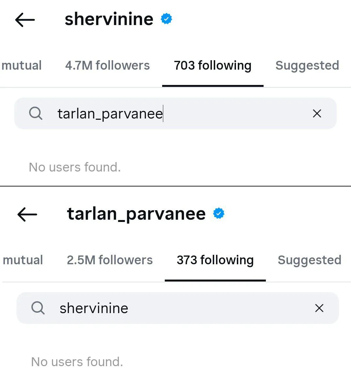Open the 4.7M followers tab

coord(108,65)
